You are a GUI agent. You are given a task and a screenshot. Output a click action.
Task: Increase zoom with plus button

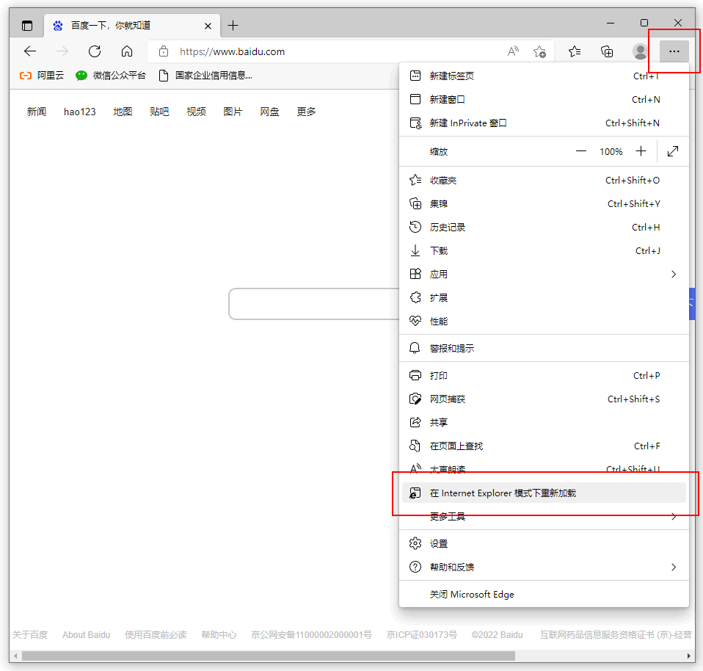click(x=641, y=152)
